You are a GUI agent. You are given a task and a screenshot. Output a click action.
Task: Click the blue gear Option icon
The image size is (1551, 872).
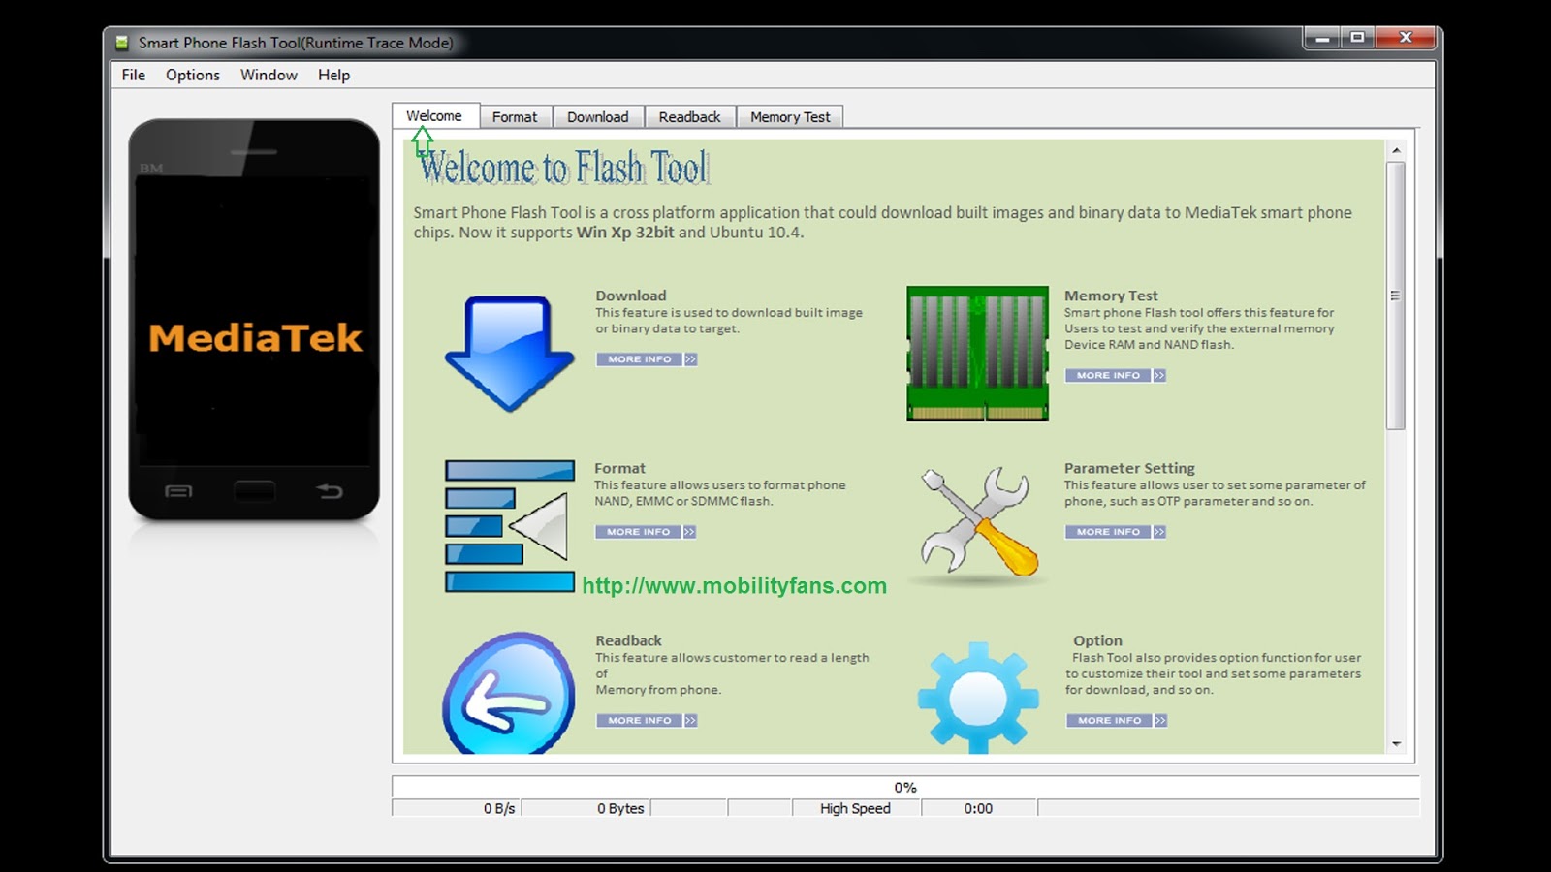click(x=978, y=697)
